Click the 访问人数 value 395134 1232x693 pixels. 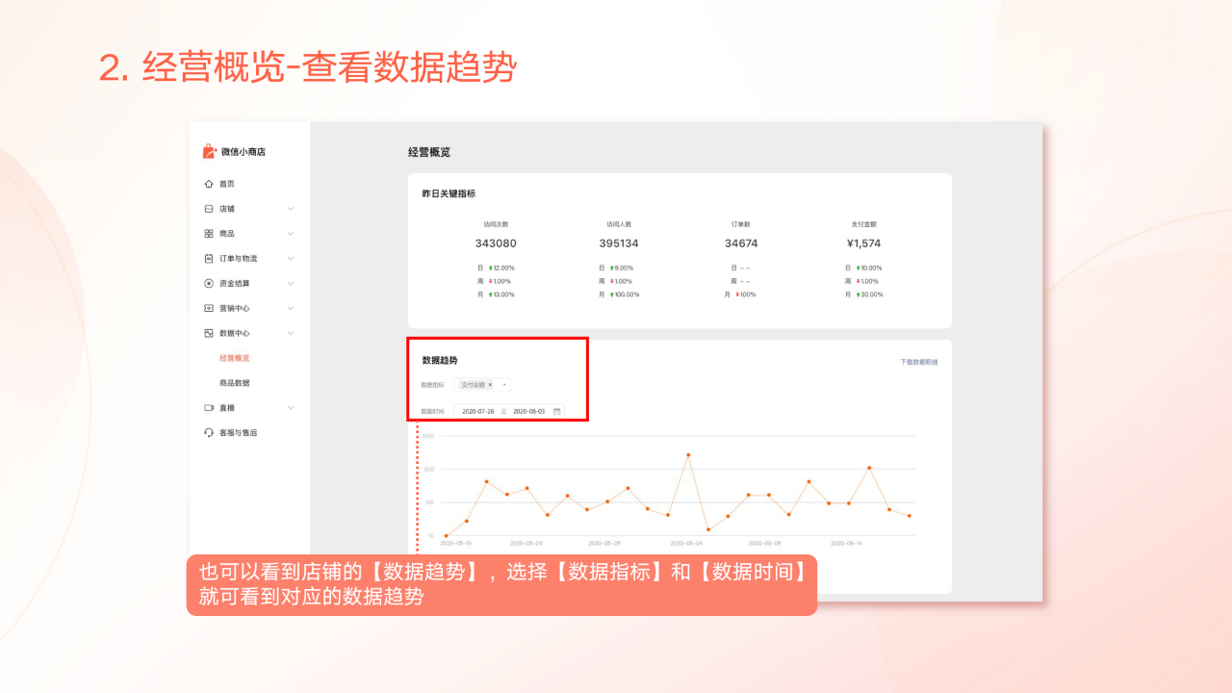click(x=619, y=244)
